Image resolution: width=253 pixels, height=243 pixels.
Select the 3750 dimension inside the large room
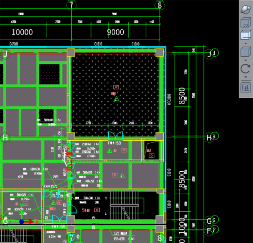pyautogui.click(x=89, y=123)
